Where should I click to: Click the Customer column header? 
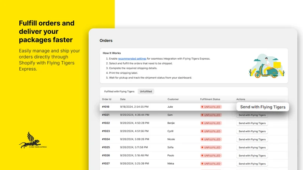pyautogui.click(x=173, y=99)
